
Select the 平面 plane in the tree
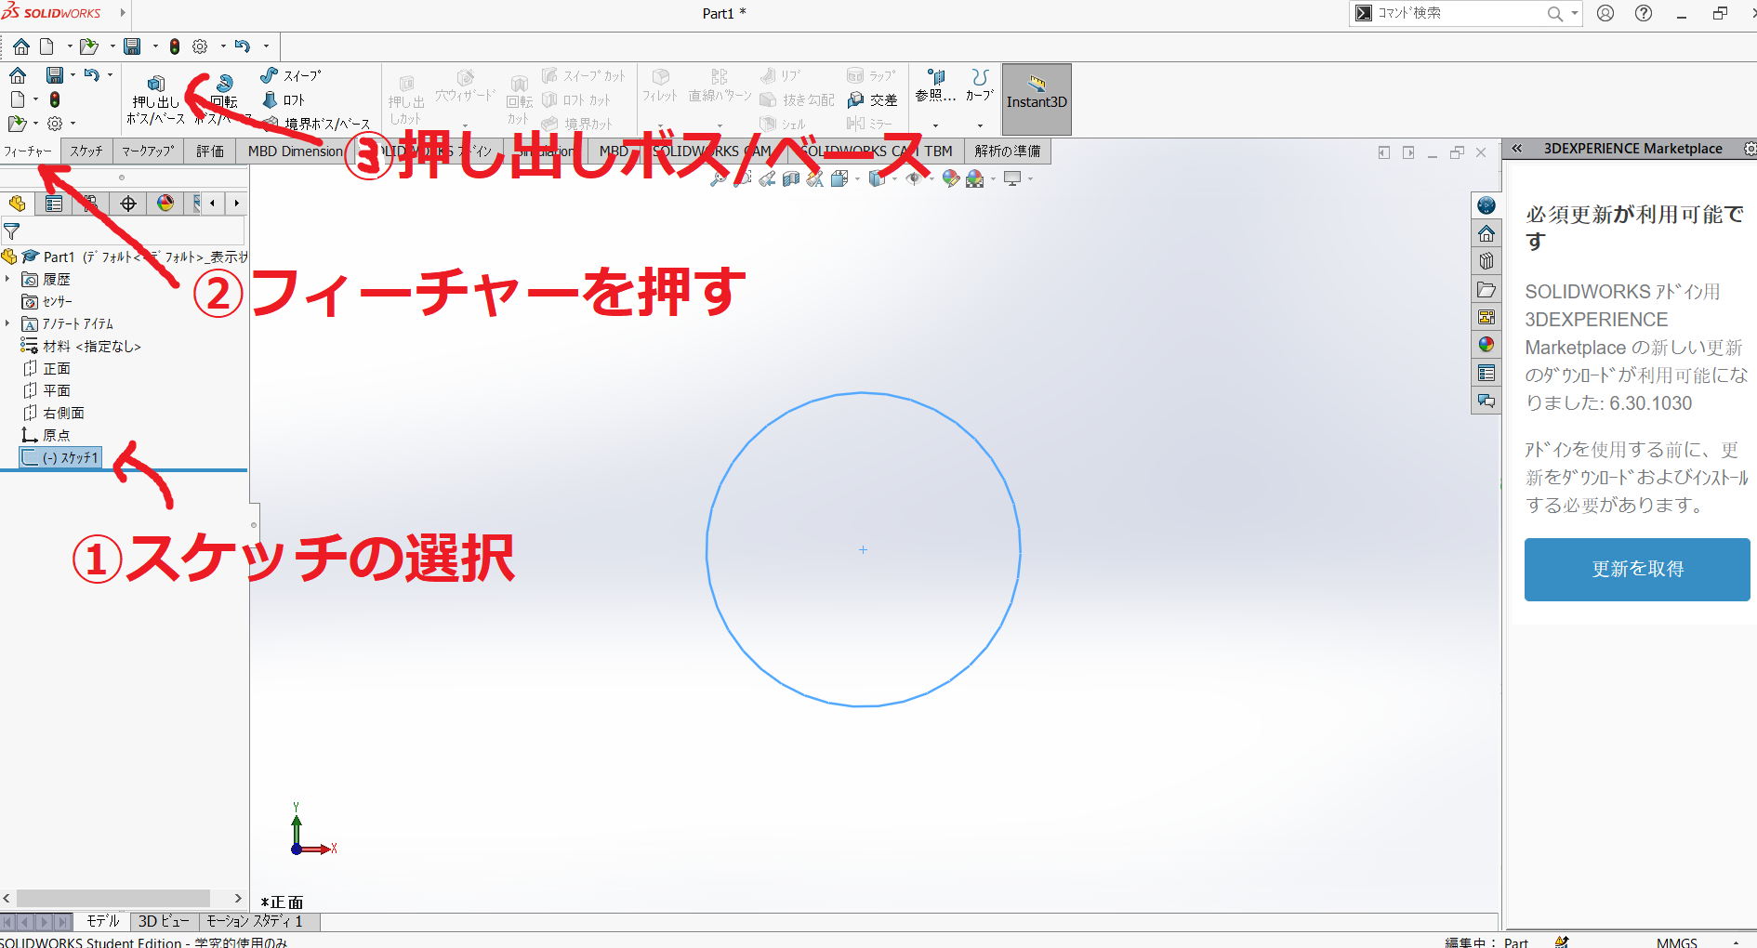(46, 390)
